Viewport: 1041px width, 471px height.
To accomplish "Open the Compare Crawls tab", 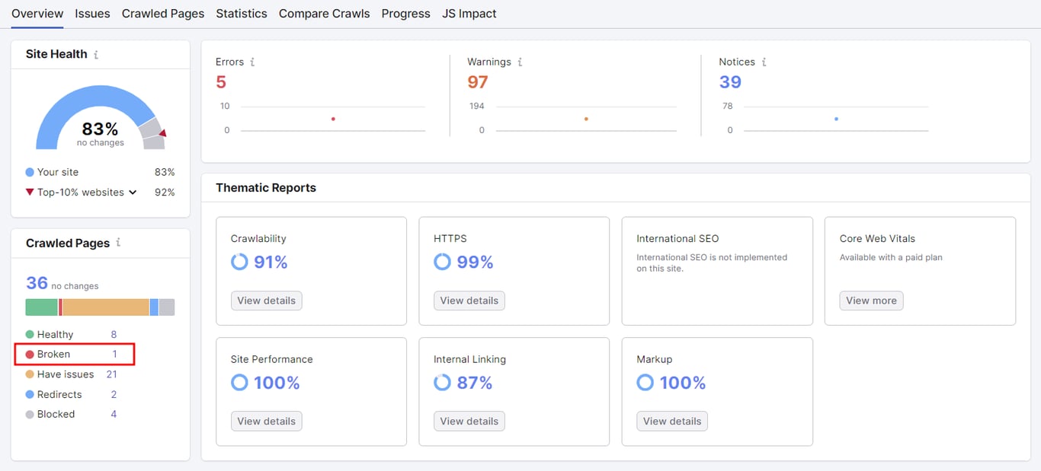I will (x=324, y=13).
